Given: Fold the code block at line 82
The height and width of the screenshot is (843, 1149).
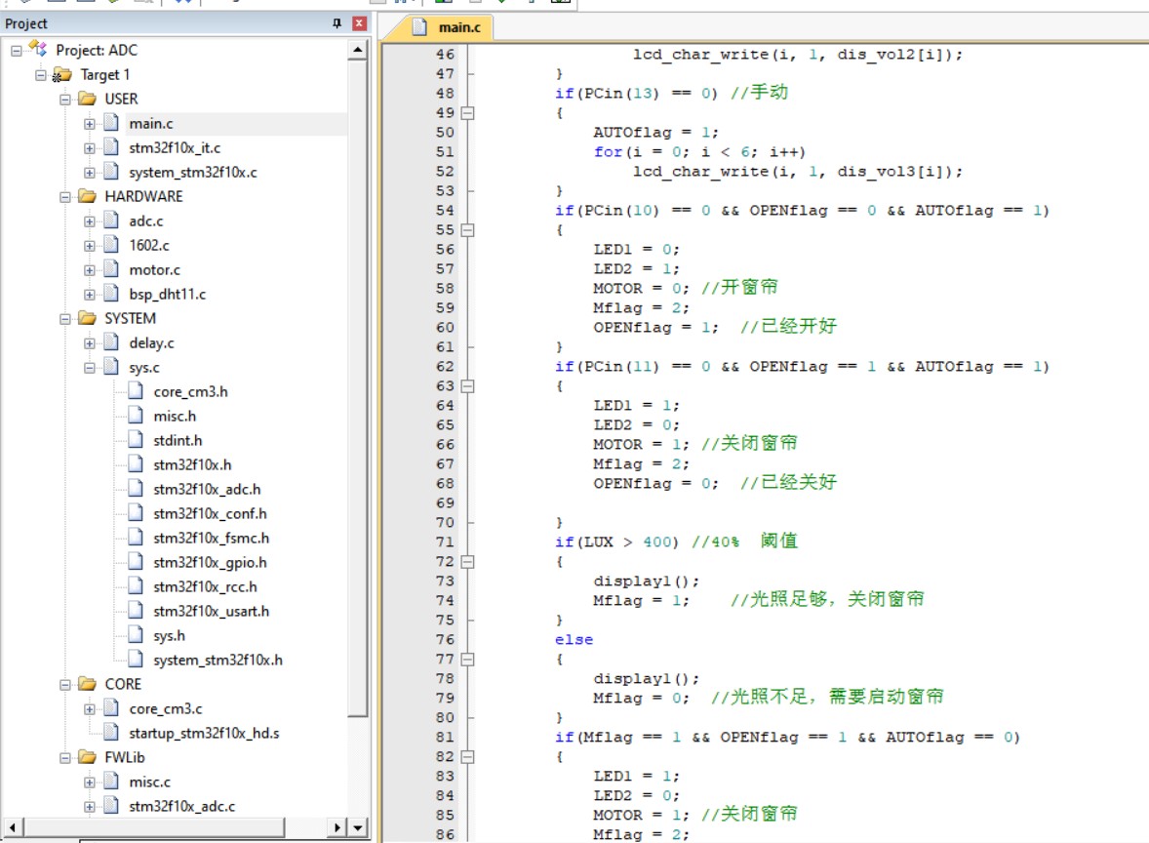Looking at the screenshot, I should click(x=467, y=757).
